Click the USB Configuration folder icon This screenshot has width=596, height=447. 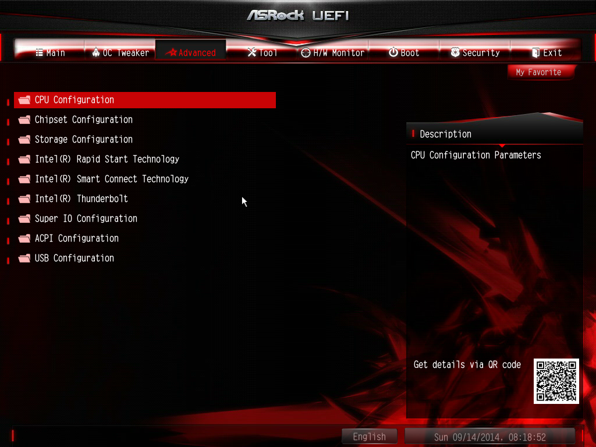[24, 258]
